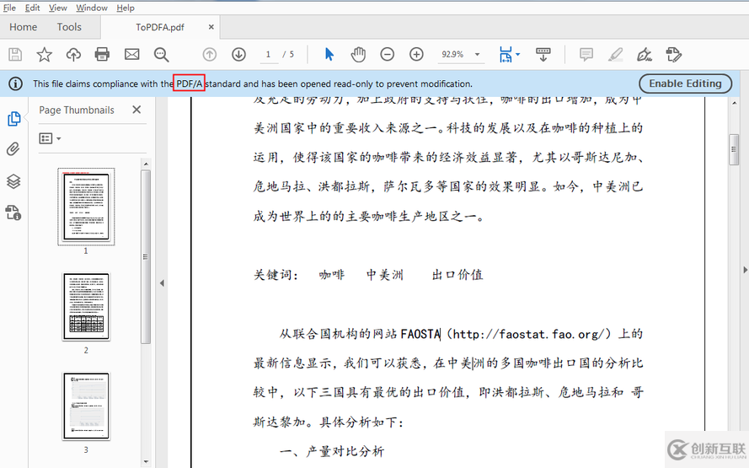
Task: Open the Help menu
Action: coord(126,8)
